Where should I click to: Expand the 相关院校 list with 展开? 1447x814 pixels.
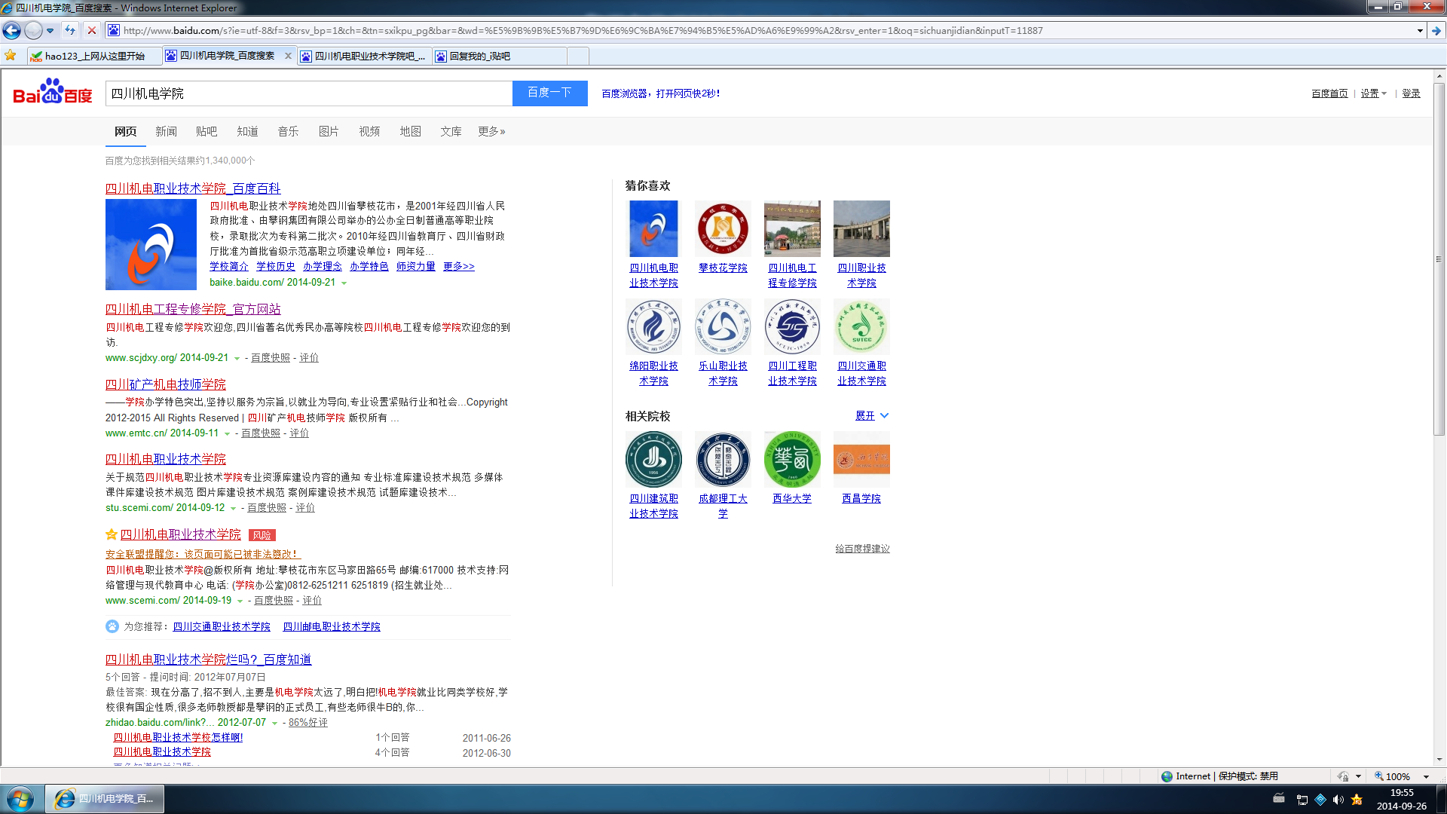[872, 415]
